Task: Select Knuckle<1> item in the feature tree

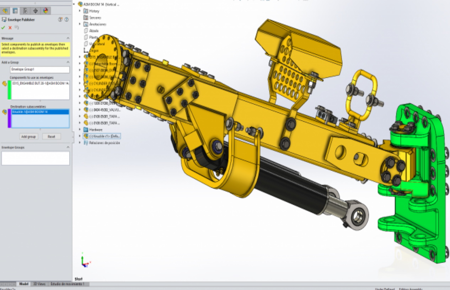Action: tap(105, 136)
